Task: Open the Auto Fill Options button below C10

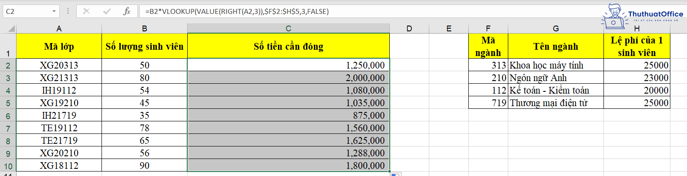Action: [x=395, y=174]
